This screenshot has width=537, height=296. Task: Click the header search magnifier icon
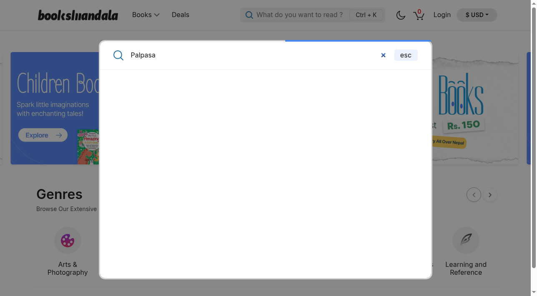point(249,15)
